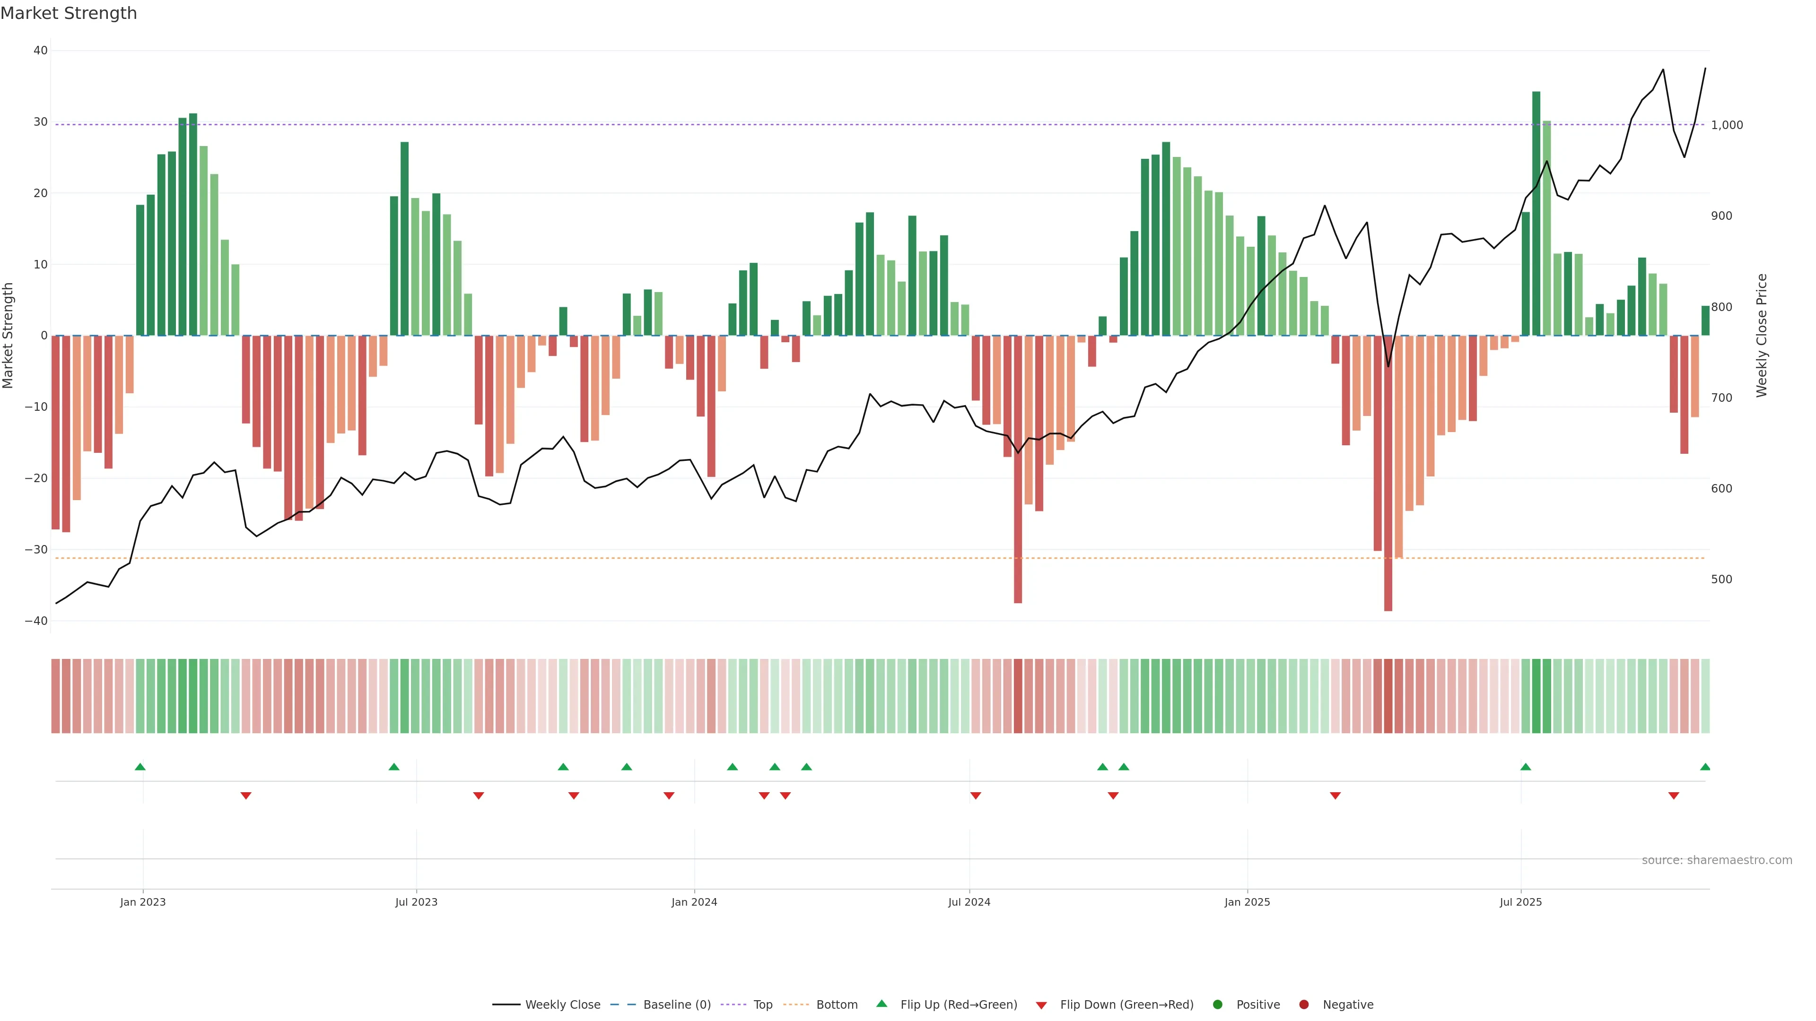Viewport: 1816px width, 1021px height.
Task: Click the Jan 2024 x-axis label
Action: pos(694,902)
